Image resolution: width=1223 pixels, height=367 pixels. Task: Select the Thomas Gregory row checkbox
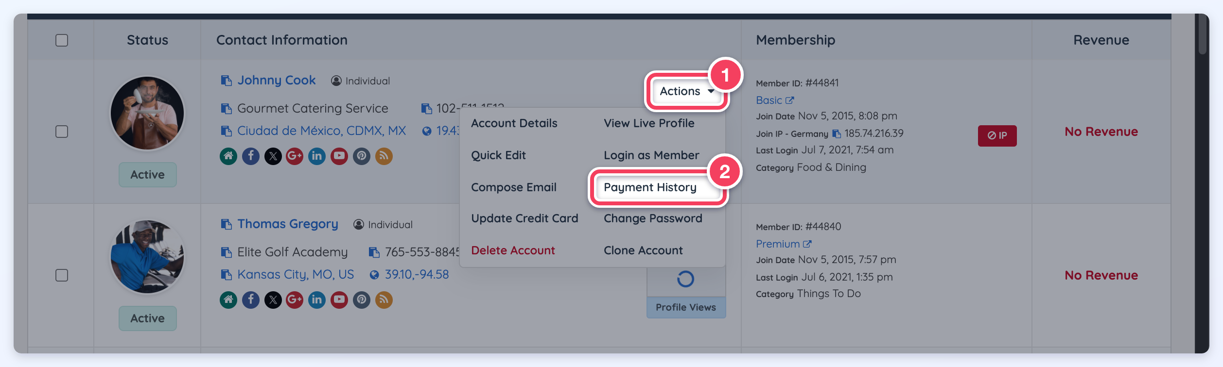[62, 275]
